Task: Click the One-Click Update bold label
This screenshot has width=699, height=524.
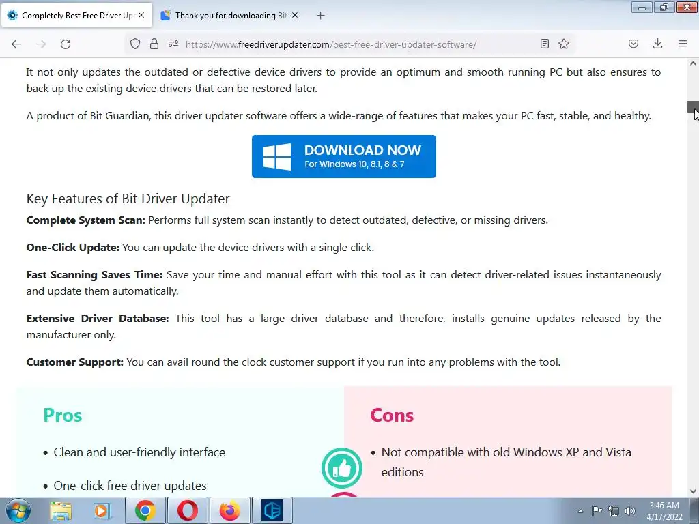Action: tap(72, 247)
